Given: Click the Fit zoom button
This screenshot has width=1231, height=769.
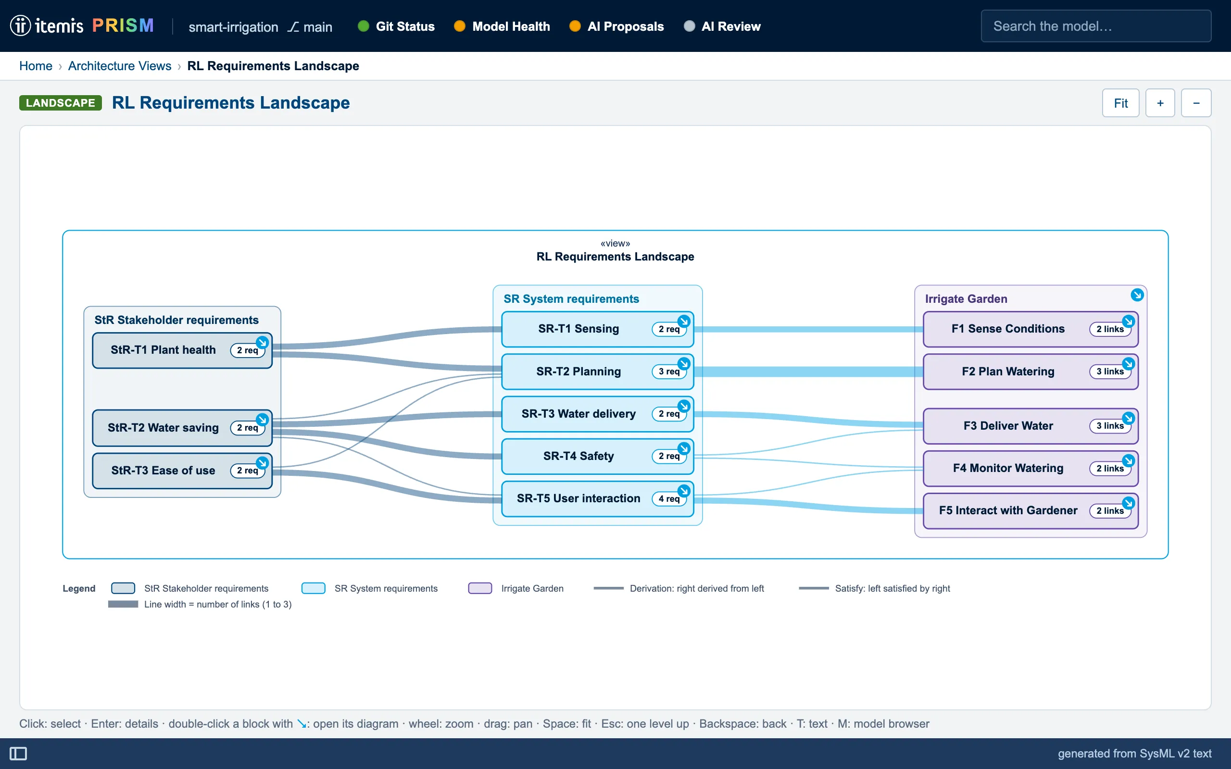Looking at the screenshot, I should [x=1120, y=103].
